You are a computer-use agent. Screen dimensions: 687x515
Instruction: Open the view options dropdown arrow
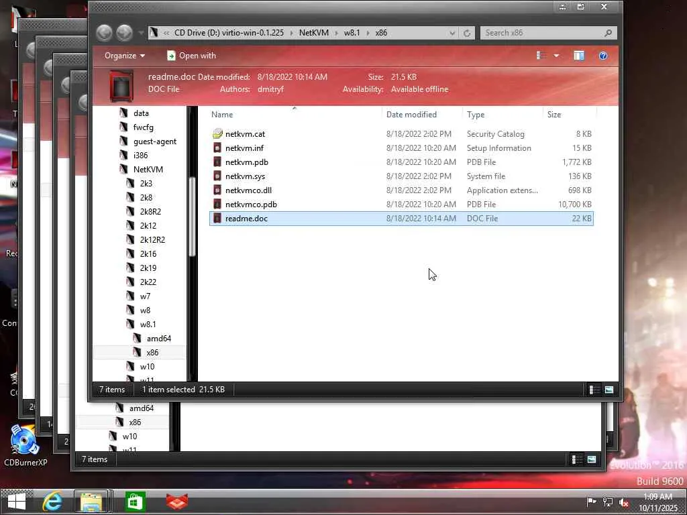(556, 56)
